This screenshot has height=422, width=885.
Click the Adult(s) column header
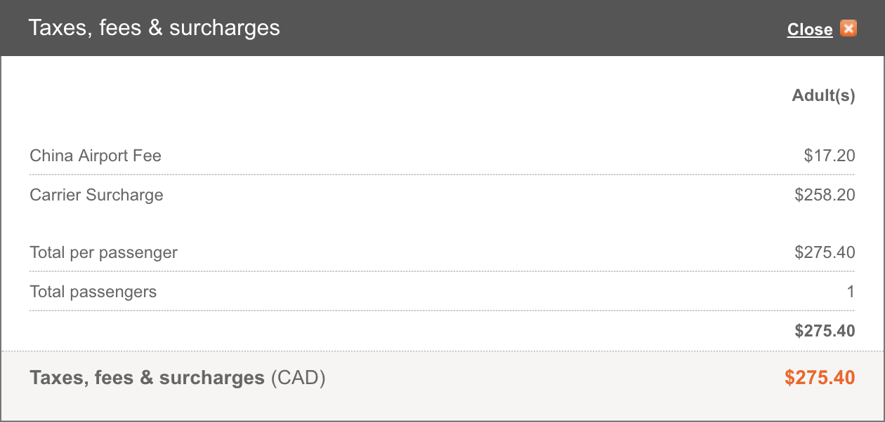coord(824,95)
